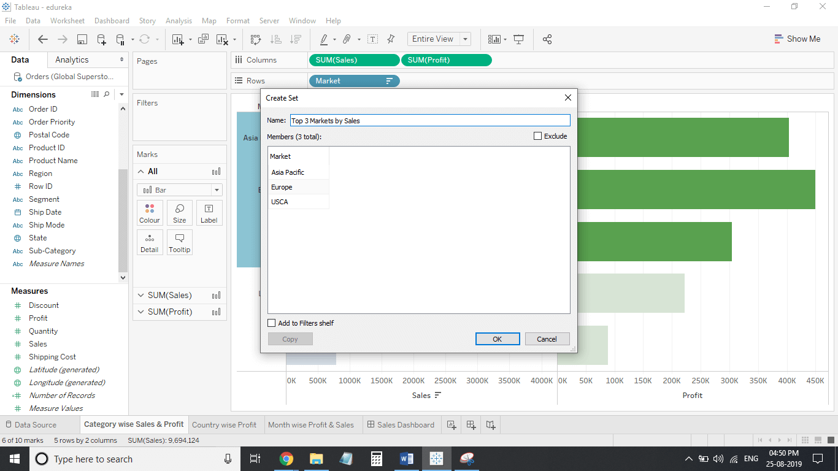Screen dimensions: 838x471
Task: Swap rows and columns using toolbar icon
Action: [255, 39]
